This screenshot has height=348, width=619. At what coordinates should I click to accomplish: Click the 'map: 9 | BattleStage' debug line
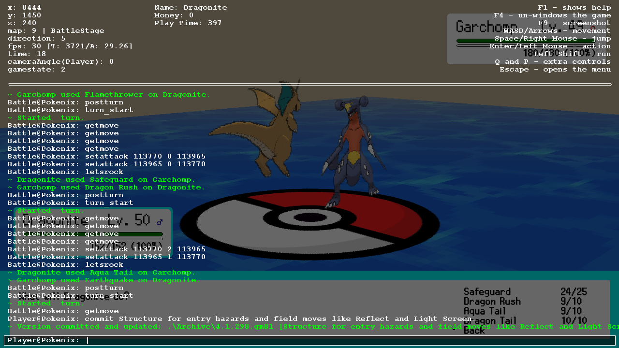pos(56,31)
